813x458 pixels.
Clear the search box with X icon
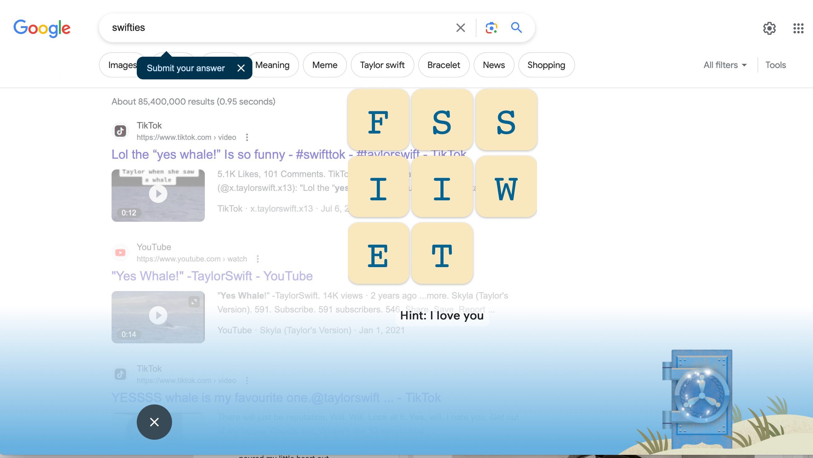point(460,28)
